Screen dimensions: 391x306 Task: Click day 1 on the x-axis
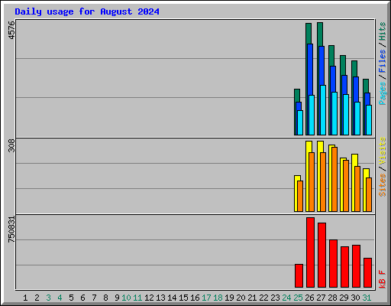[25, 298]
